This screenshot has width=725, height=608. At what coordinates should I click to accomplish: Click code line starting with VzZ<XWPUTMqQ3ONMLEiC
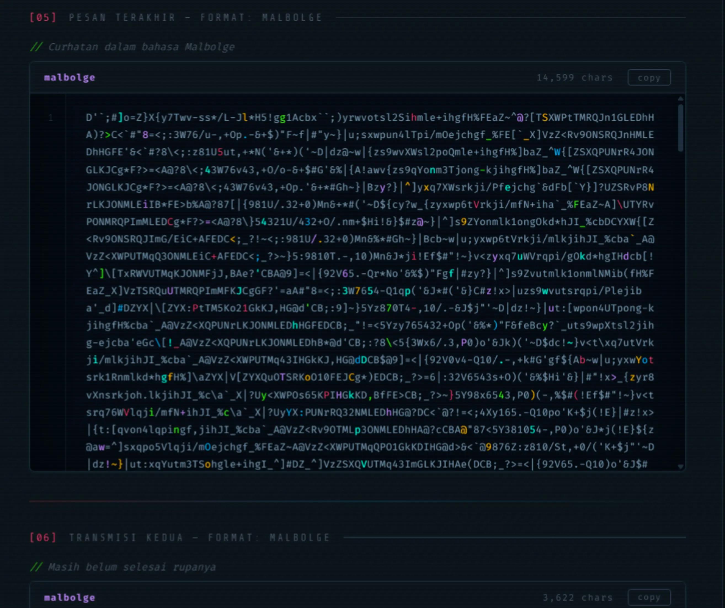pos(370,256)
